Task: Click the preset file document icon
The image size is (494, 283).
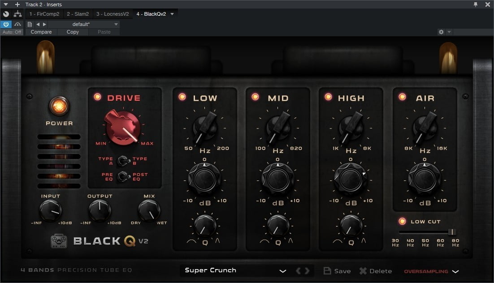Action: coord(30,24)
